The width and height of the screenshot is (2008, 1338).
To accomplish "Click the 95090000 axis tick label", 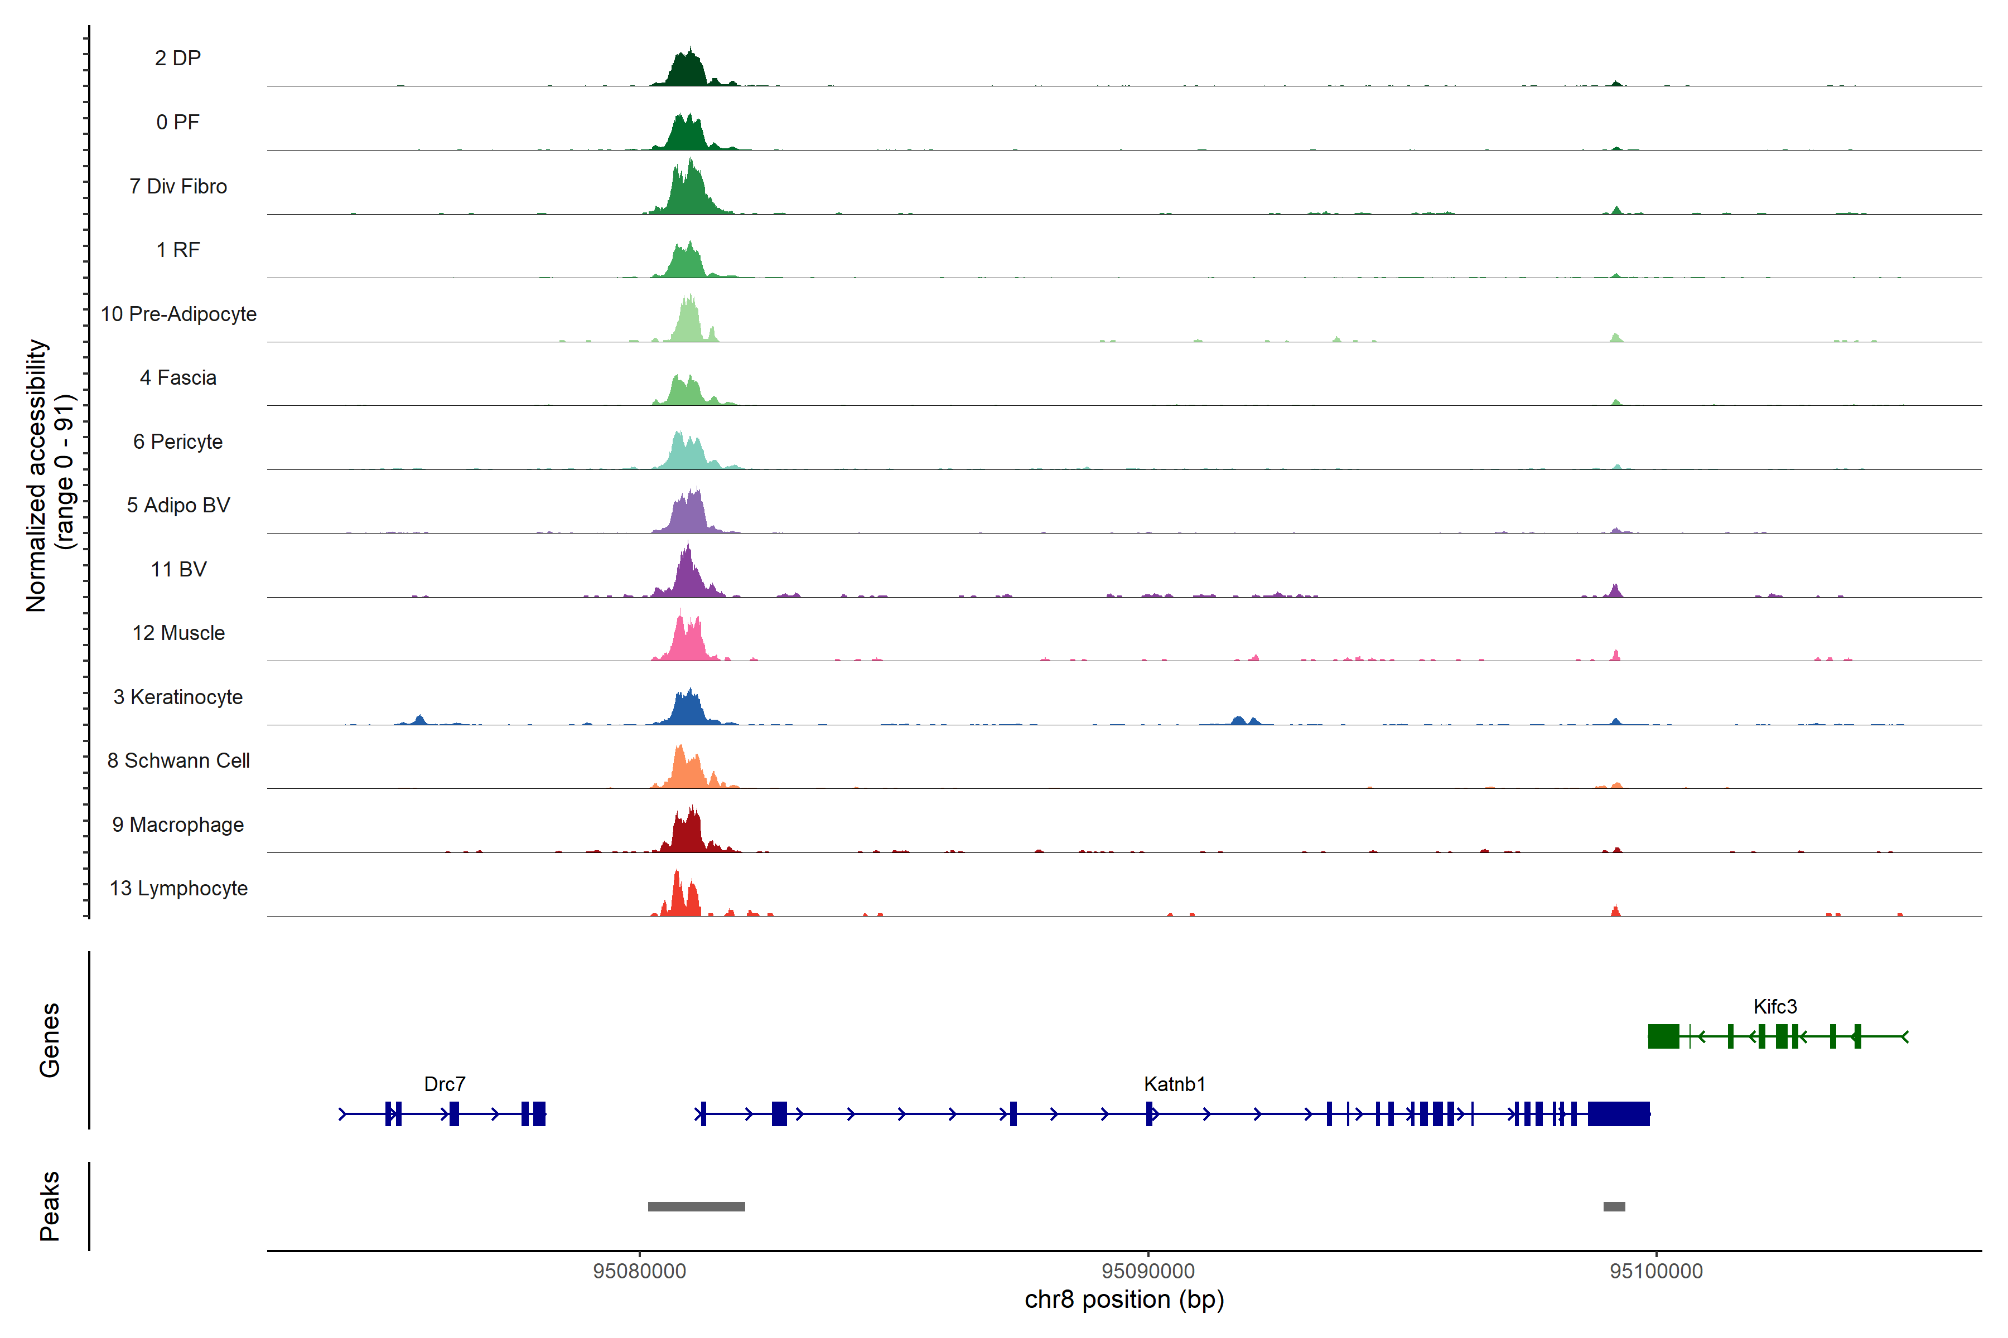I will click(x=1148, y=1272).
